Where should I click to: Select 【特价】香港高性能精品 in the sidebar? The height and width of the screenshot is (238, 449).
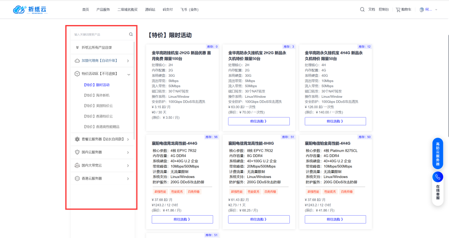[102, 127]
